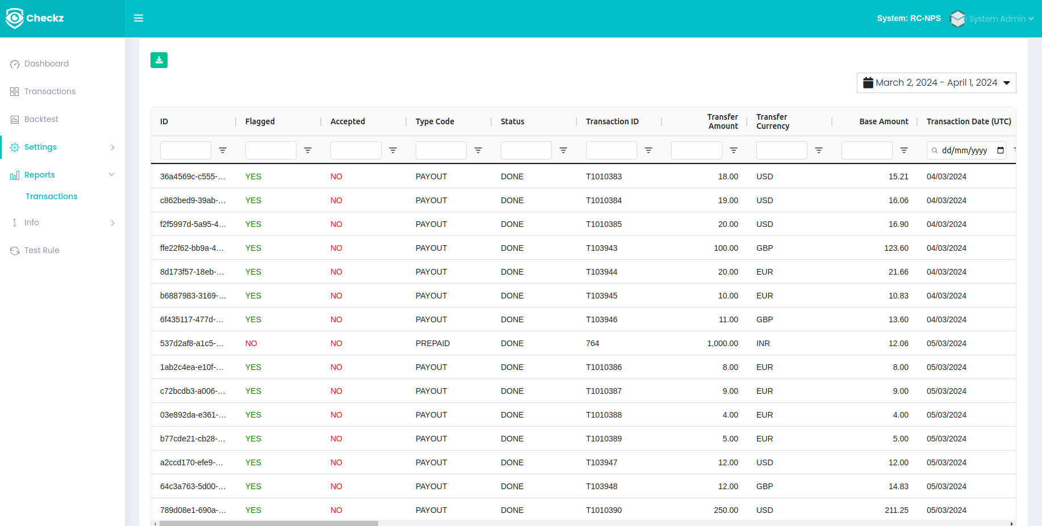Click the Transaction Date filter field
Viewport: 1042px width, 526px height.
pos(966,150)
